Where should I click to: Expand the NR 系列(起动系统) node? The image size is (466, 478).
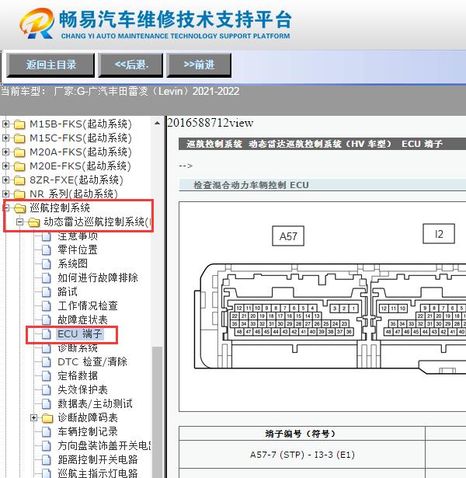coord(5,194)
